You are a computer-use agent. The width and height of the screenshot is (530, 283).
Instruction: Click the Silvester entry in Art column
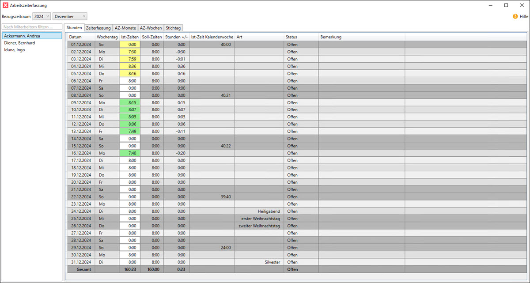coord(272,262)
